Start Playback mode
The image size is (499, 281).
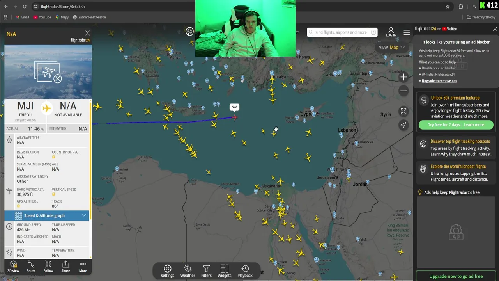click(x=245, y=271)
